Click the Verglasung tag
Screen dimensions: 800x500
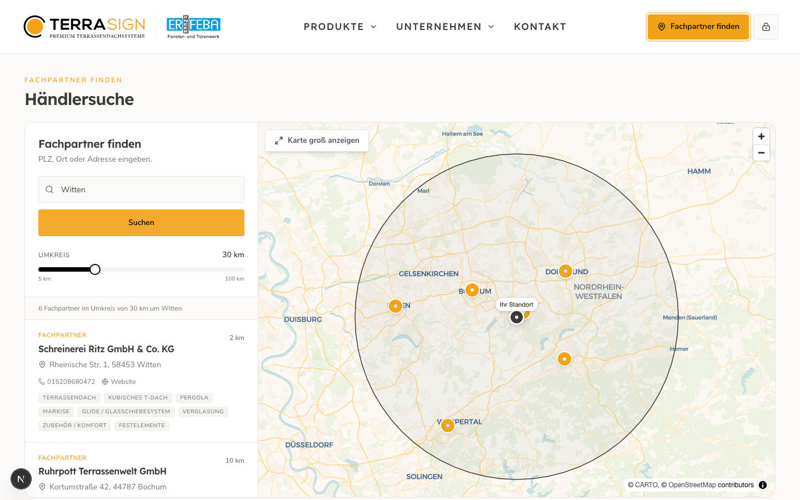click(x=203, y=412)
